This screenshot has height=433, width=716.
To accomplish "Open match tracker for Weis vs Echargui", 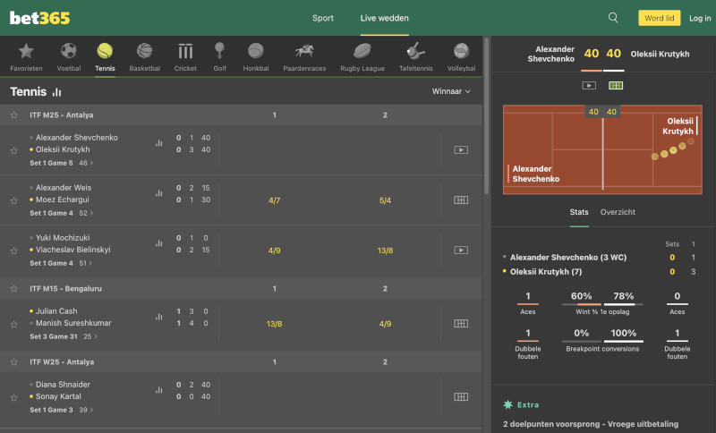I will 461,200.
